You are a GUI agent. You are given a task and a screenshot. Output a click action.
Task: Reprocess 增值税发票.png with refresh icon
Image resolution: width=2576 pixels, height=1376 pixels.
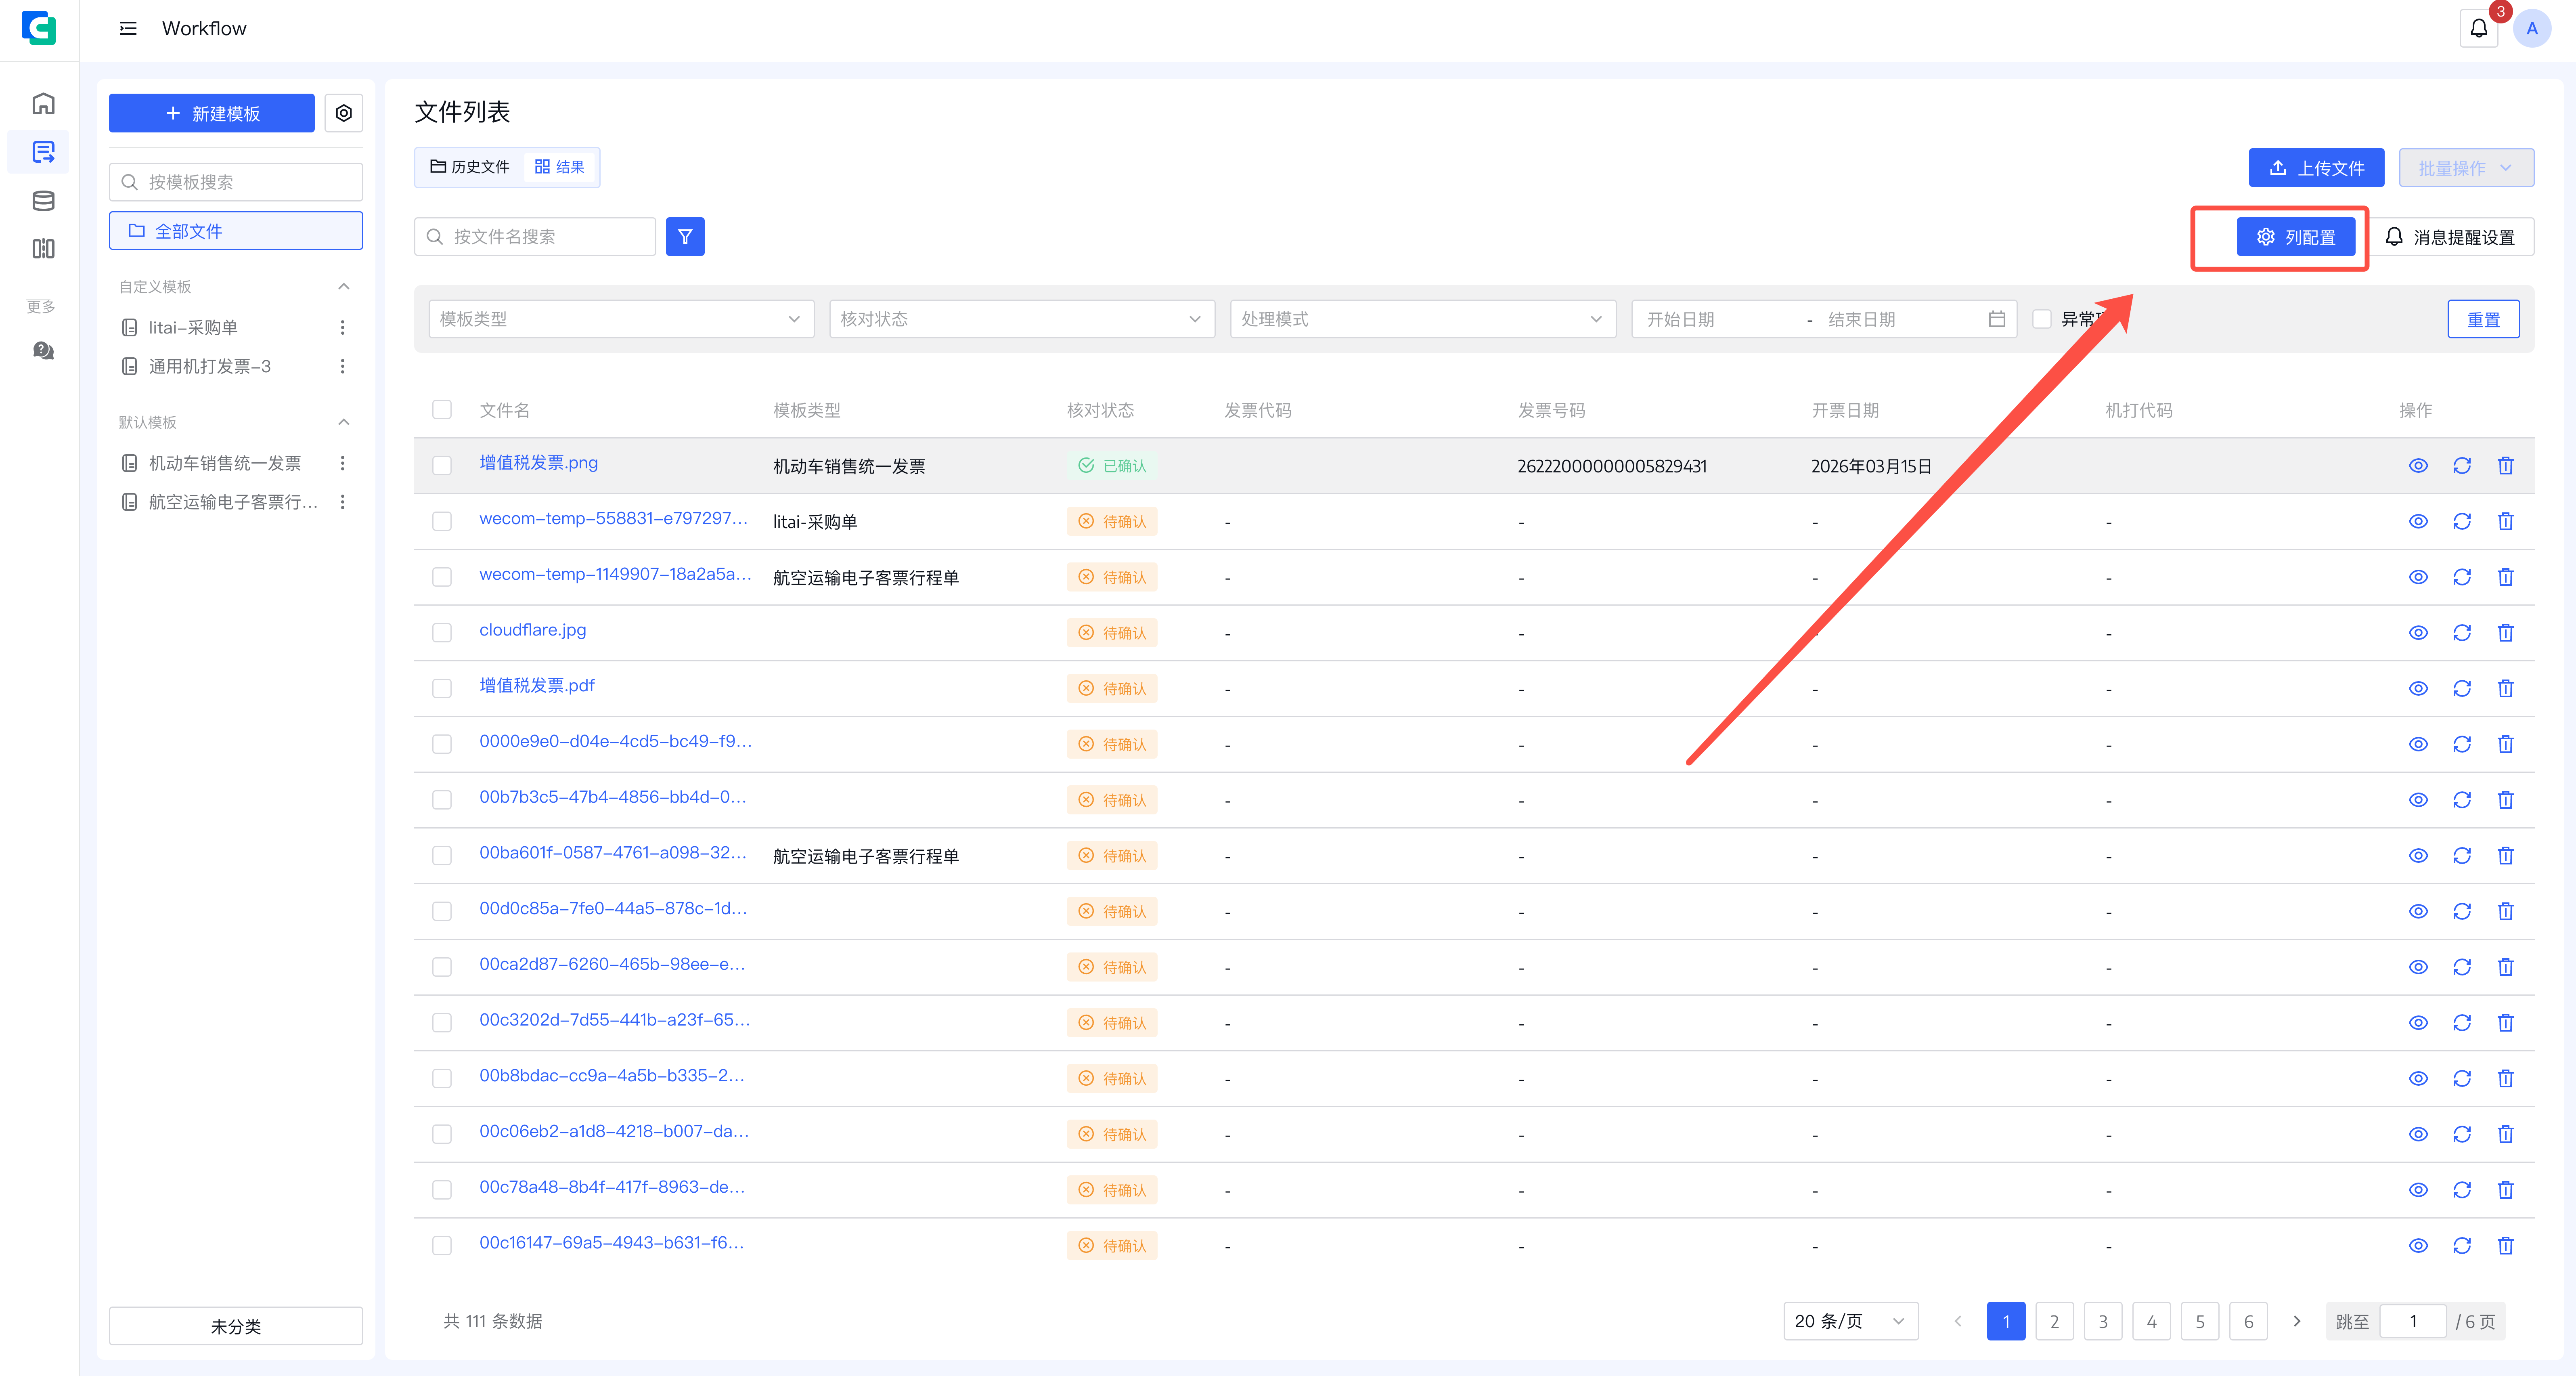tap(2462, 466)
